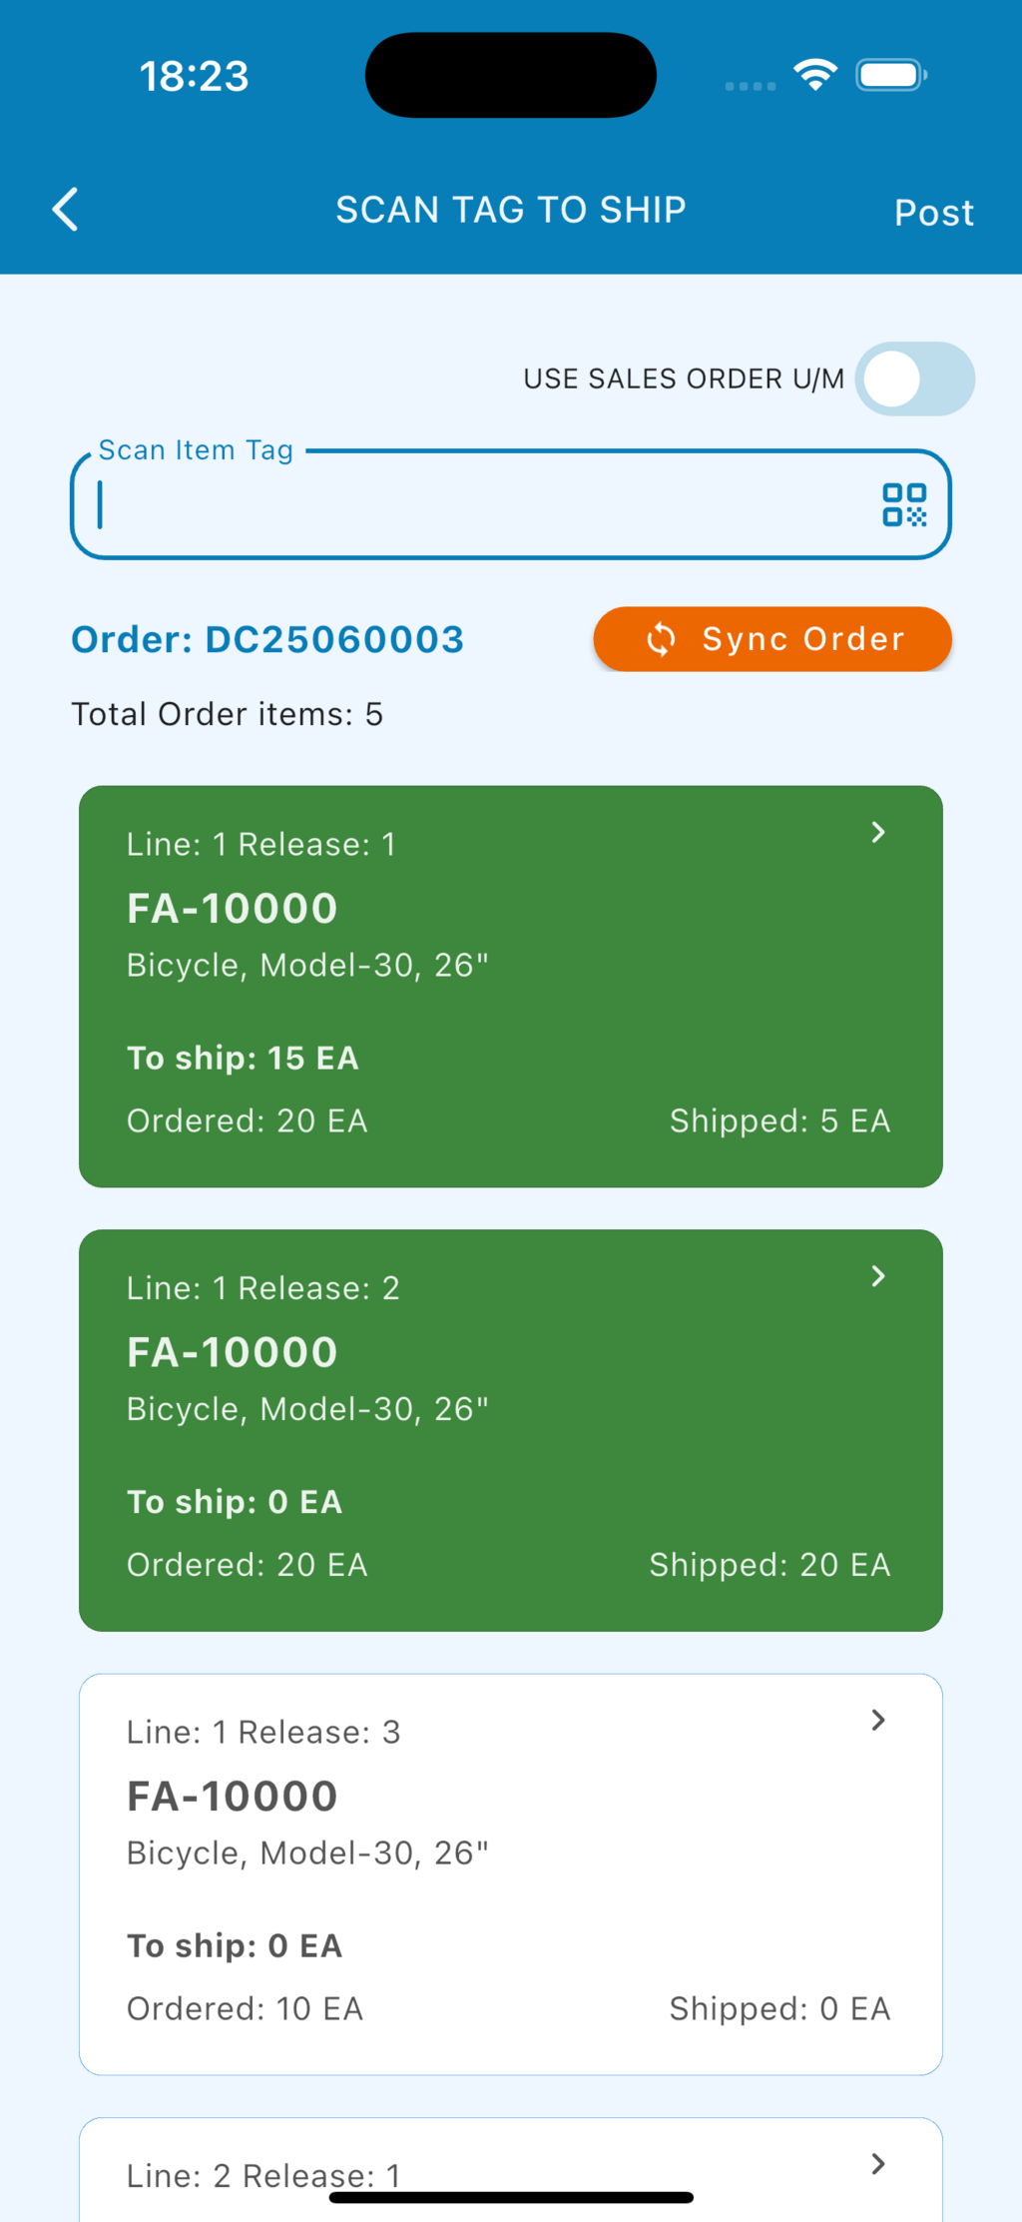The image size is (1022, 2222).
Task: Tap the Order DC25060003 heading
Action: pos(267,639)
